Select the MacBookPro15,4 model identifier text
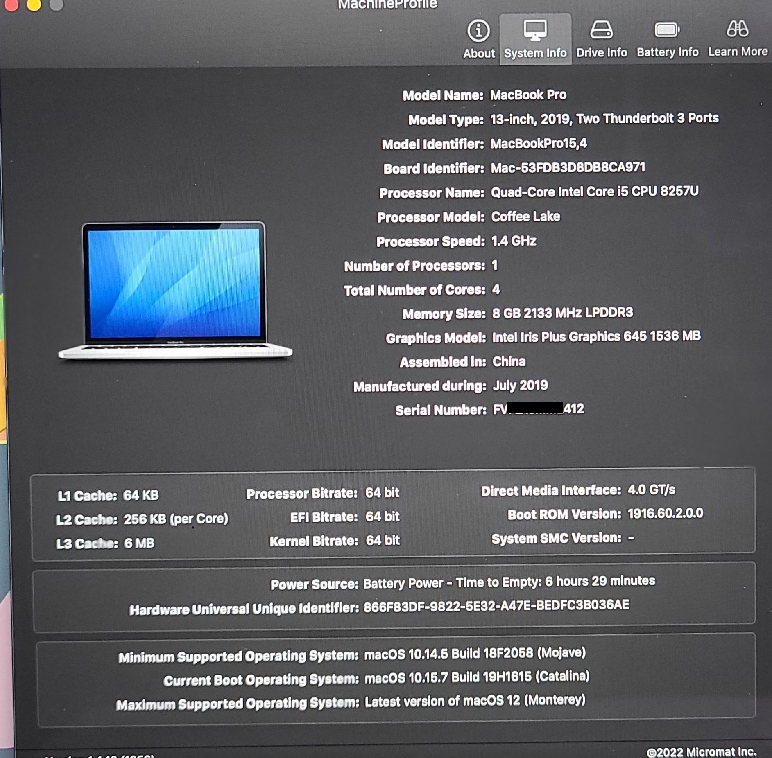This screenshot has width=772, height=758. tap(538, 143)
